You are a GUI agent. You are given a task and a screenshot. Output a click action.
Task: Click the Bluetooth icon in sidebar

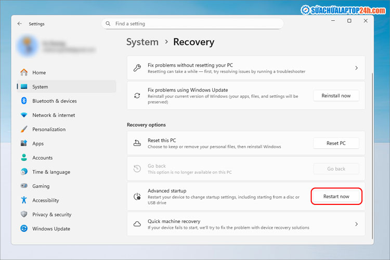click(x=24, y=101)
